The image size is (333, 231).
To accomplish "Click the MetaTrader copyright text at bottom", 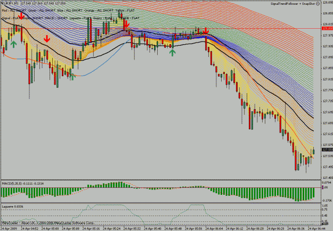I will pyautogui.click(x=48, y=223).
